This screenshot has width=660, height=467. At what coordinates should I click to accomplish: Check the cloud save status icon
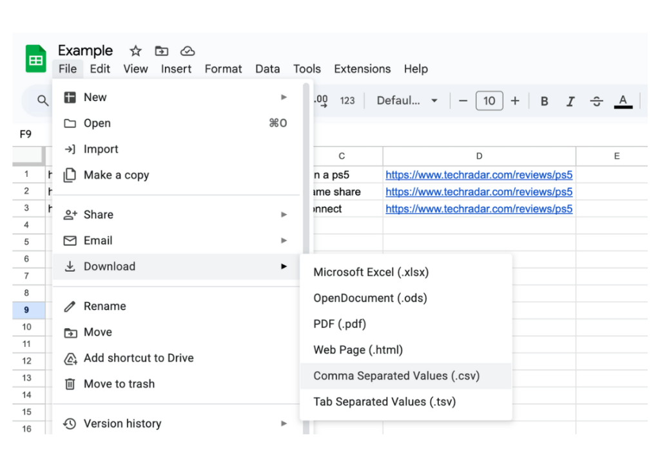click(187, 51)
